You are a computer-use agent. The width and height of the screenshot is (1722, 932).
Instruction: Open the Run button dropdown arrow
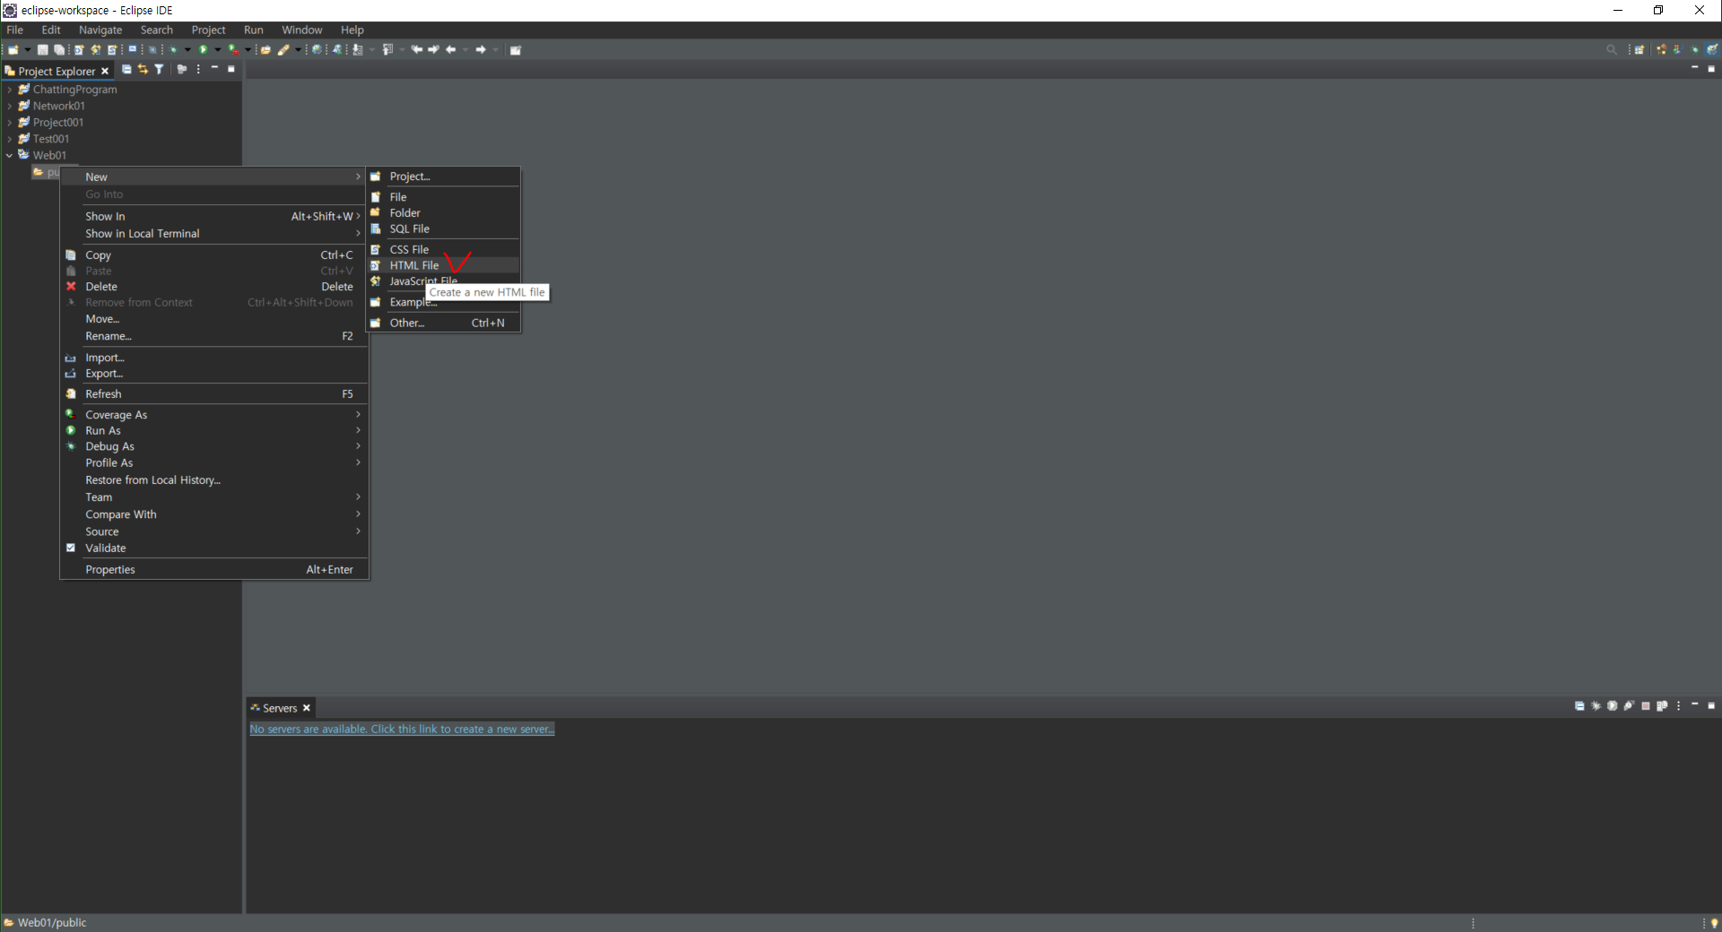pos(218,50)
